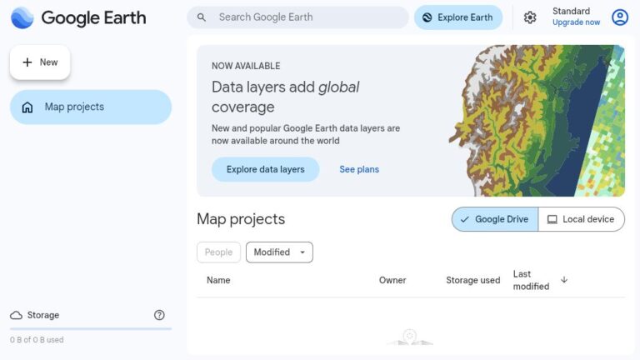
Task: Click the search magnifier icon
Action: point(201,17)
